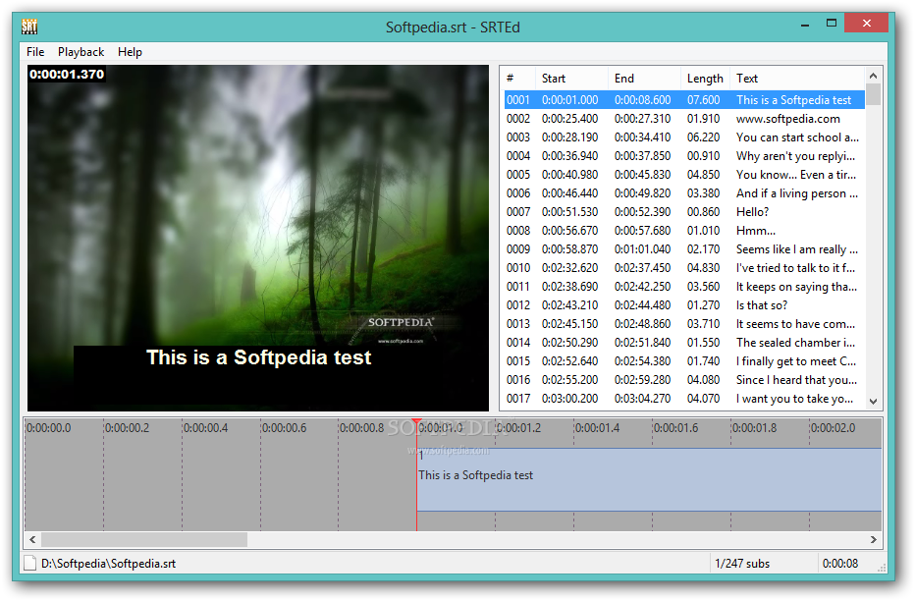The height and width of the screenshot is (601, 915).
Task: Select subtitle row 0001 This is a Softpedia test
Action: point(684,100)
